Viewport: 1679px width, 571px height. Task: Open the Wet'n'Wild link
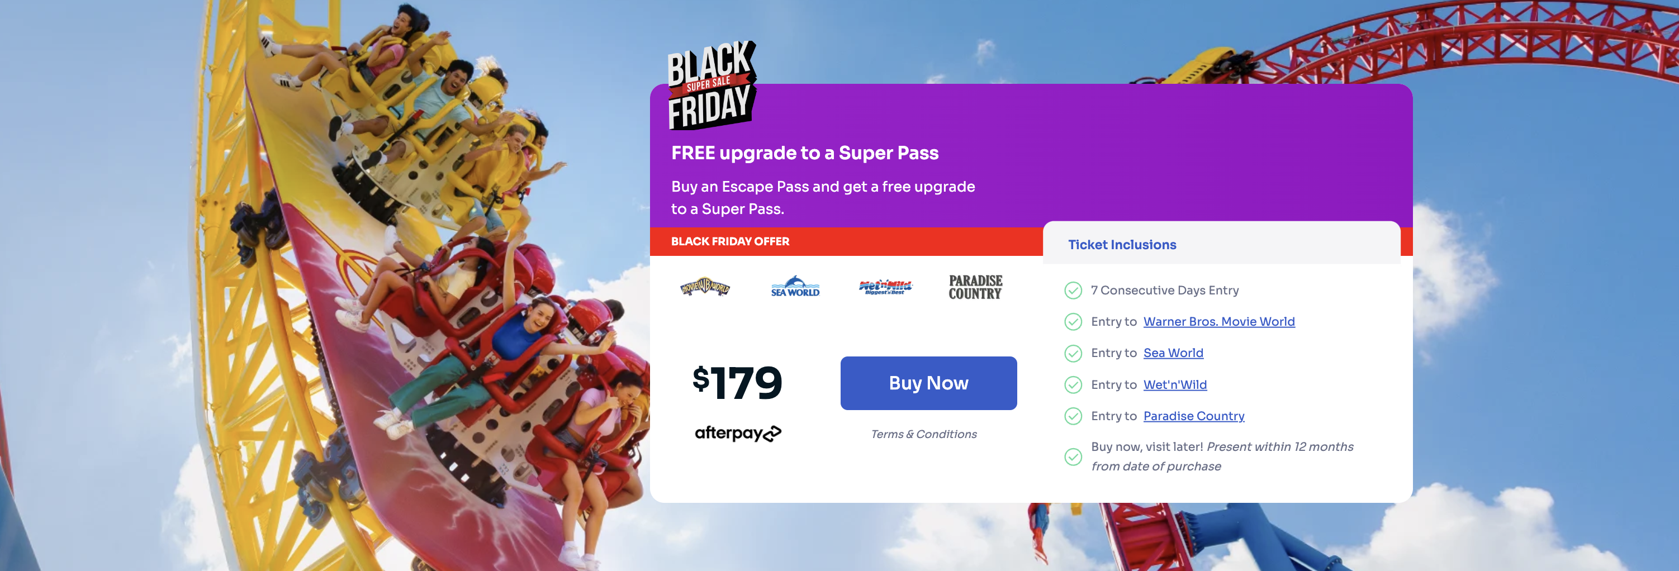click(1174, 384)
